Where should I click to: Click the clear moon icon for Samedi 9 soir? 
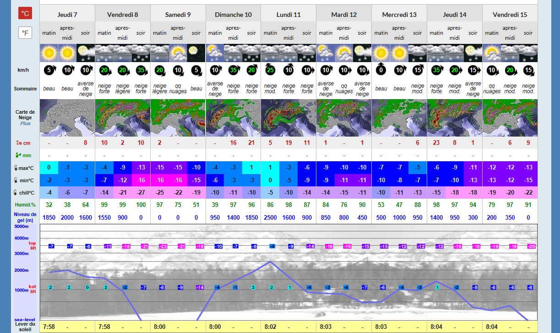coord(196,53)
